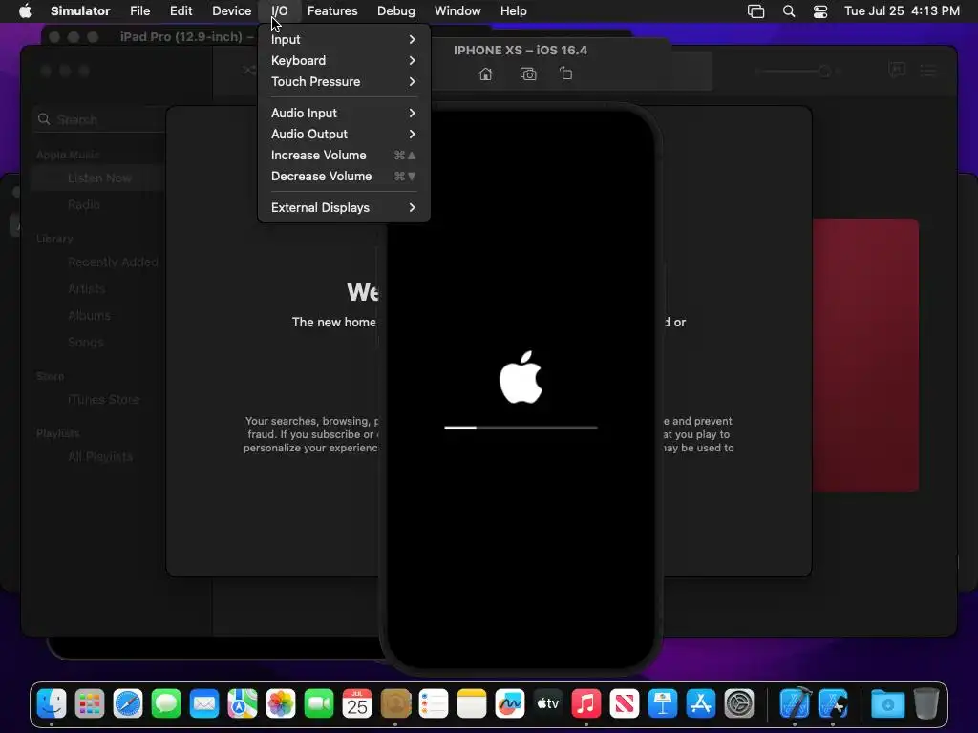Screen dimensions: 978x733
Task: Open Music from the Dock
Action: tap(586, 703)
